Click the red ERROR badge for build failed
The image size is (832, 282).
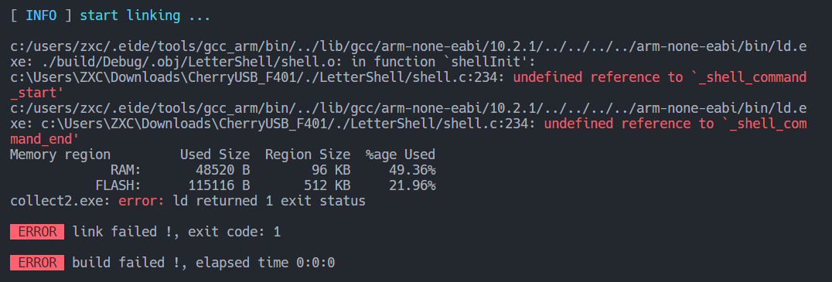[37, 263]
